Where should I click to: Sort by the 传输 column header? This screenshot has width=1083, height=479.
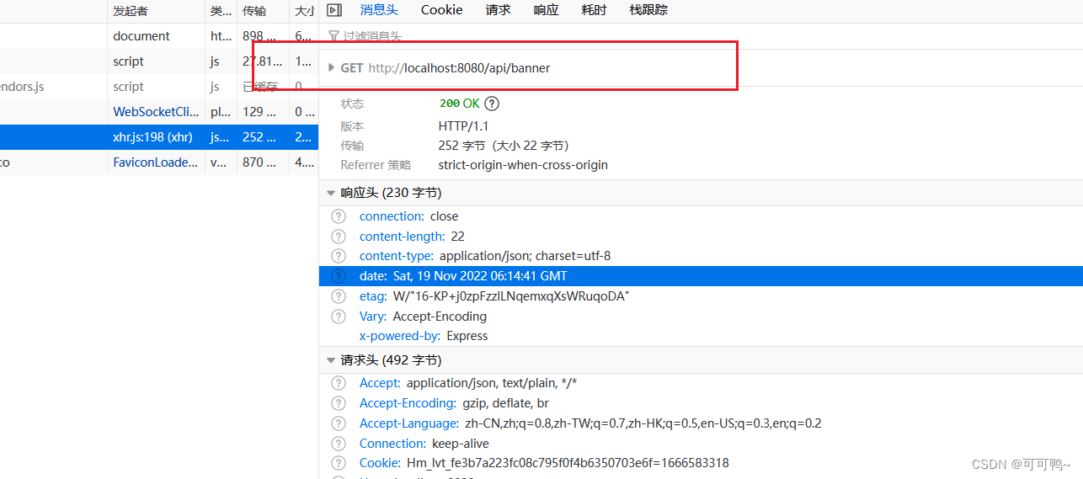point(263,11)
